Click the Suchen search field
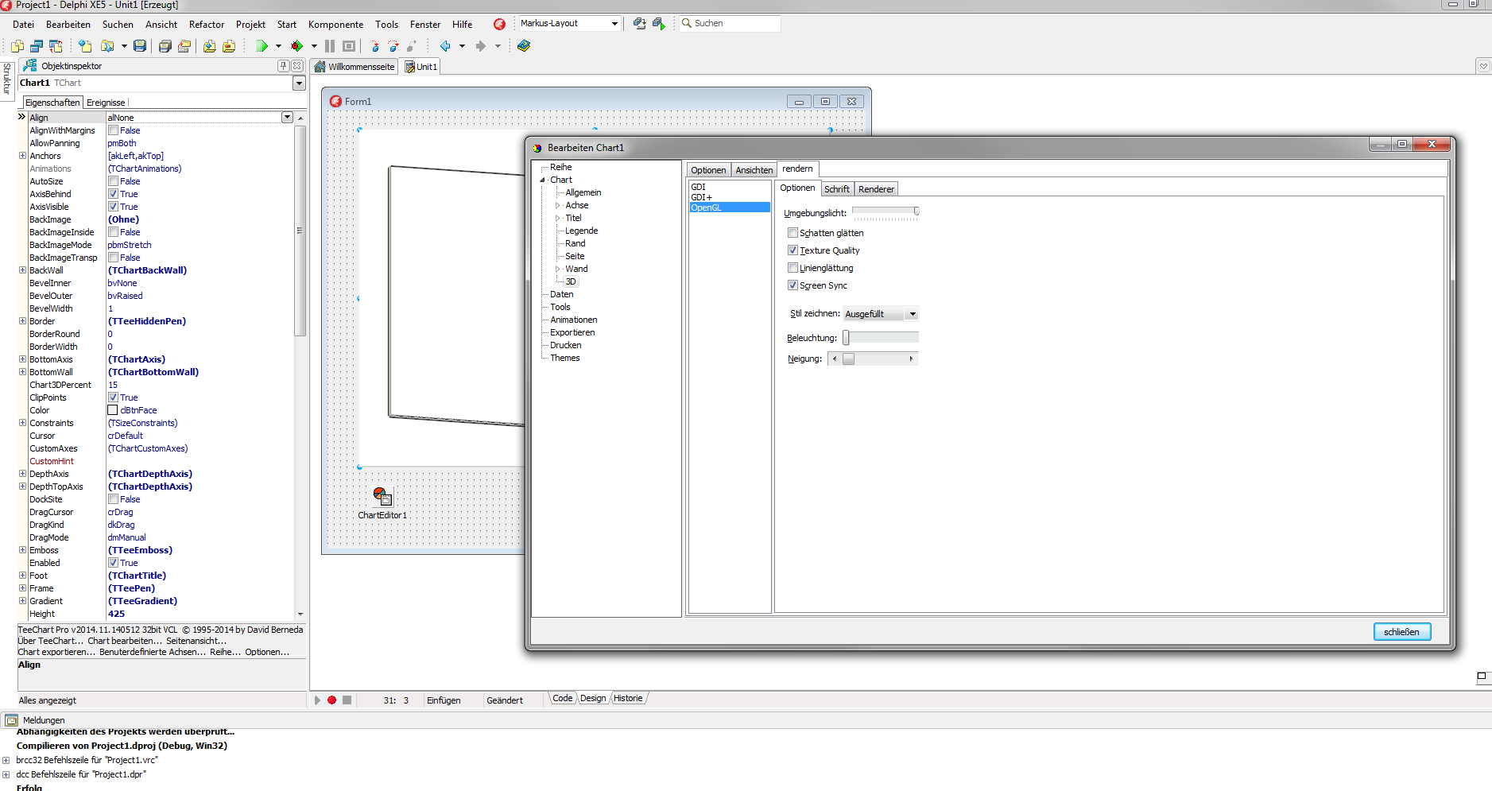The height and width of the screenshot is (791, 1492). tap(730, 24)
